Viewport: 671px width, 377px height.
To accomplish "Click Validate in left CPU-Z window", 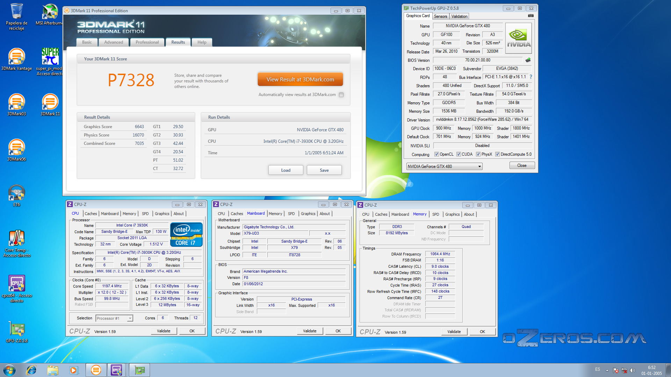I will pyautogui.click(x=164, y=331).
